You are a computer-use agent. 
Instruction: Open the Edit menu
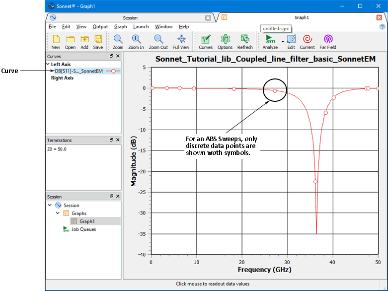(x=66, y=27)
